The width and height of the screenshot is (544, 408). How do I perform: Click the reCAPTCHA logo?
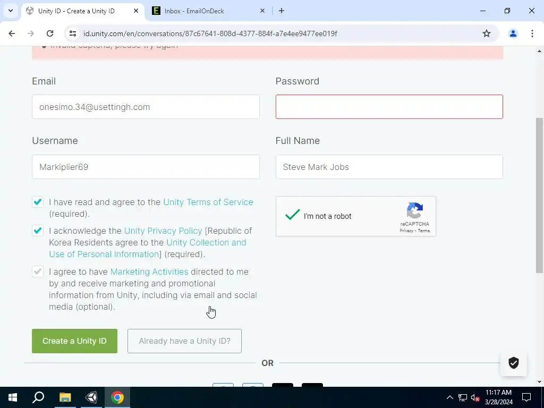coord(414,210)
